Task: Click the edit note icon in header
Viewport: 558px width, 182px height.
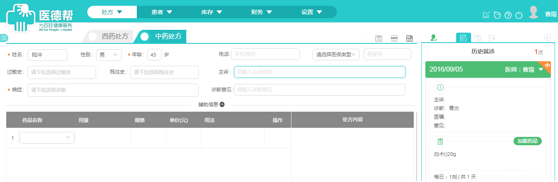Action: pyautogui.click(x=486, y=15)
